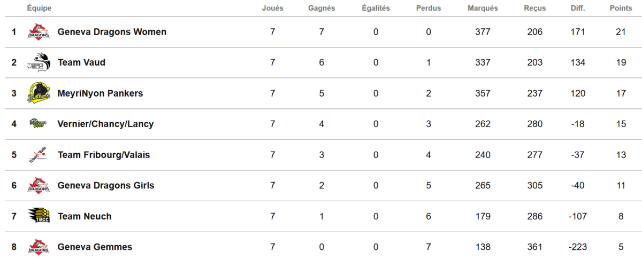Select the Vernier/Chancy/Lancy team name
Image resolution: width=642 pixels, height=260 pixels.
click(105, 124)
